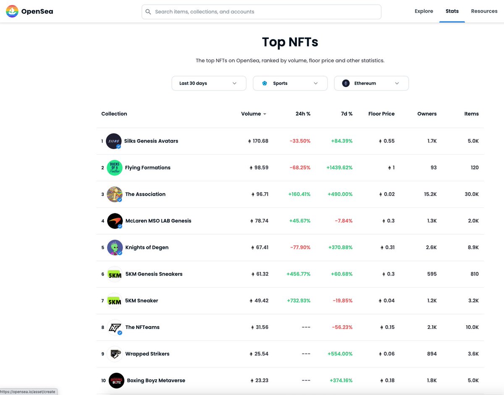The image size is (504, 395).
Task: Sort by the Floor Price column
Action: (381, 114)
